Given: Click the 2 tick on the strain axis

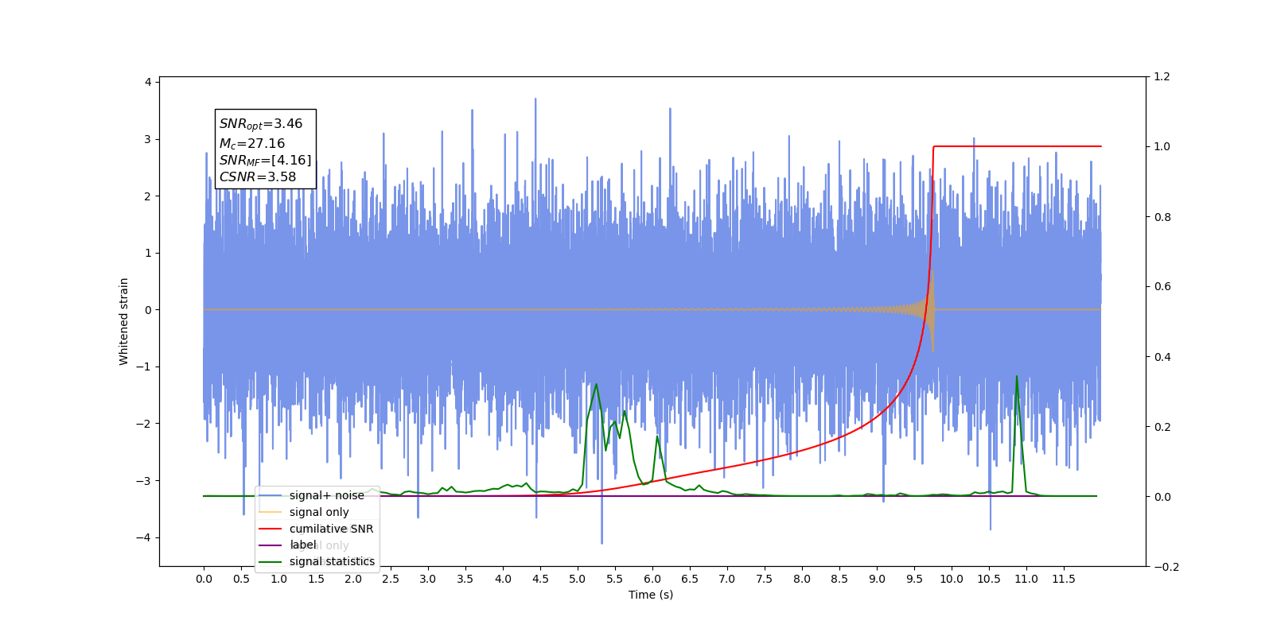Looking at the screenshot, I should coord(148,196).
